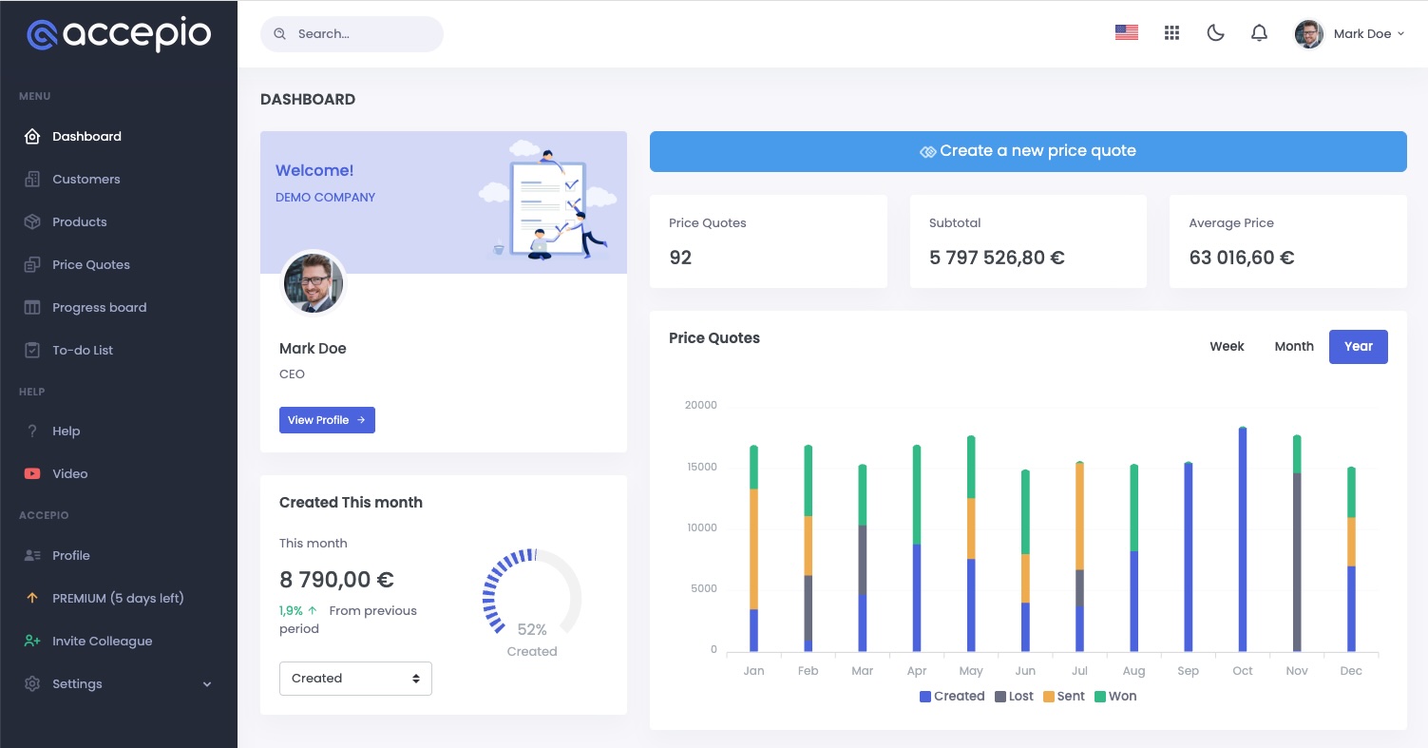Toggle dark mode with the moon icon
The height and width of the screenshot is (748, 1428).
pos(1215,32)
